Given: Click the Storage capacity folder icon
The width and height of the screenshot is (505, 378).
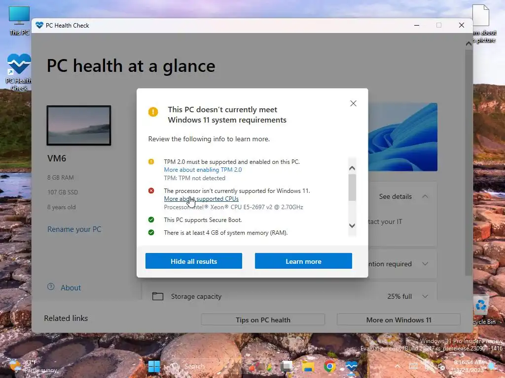Looking at the screenshot, I should pyautogui.click(x=157, y=296).
